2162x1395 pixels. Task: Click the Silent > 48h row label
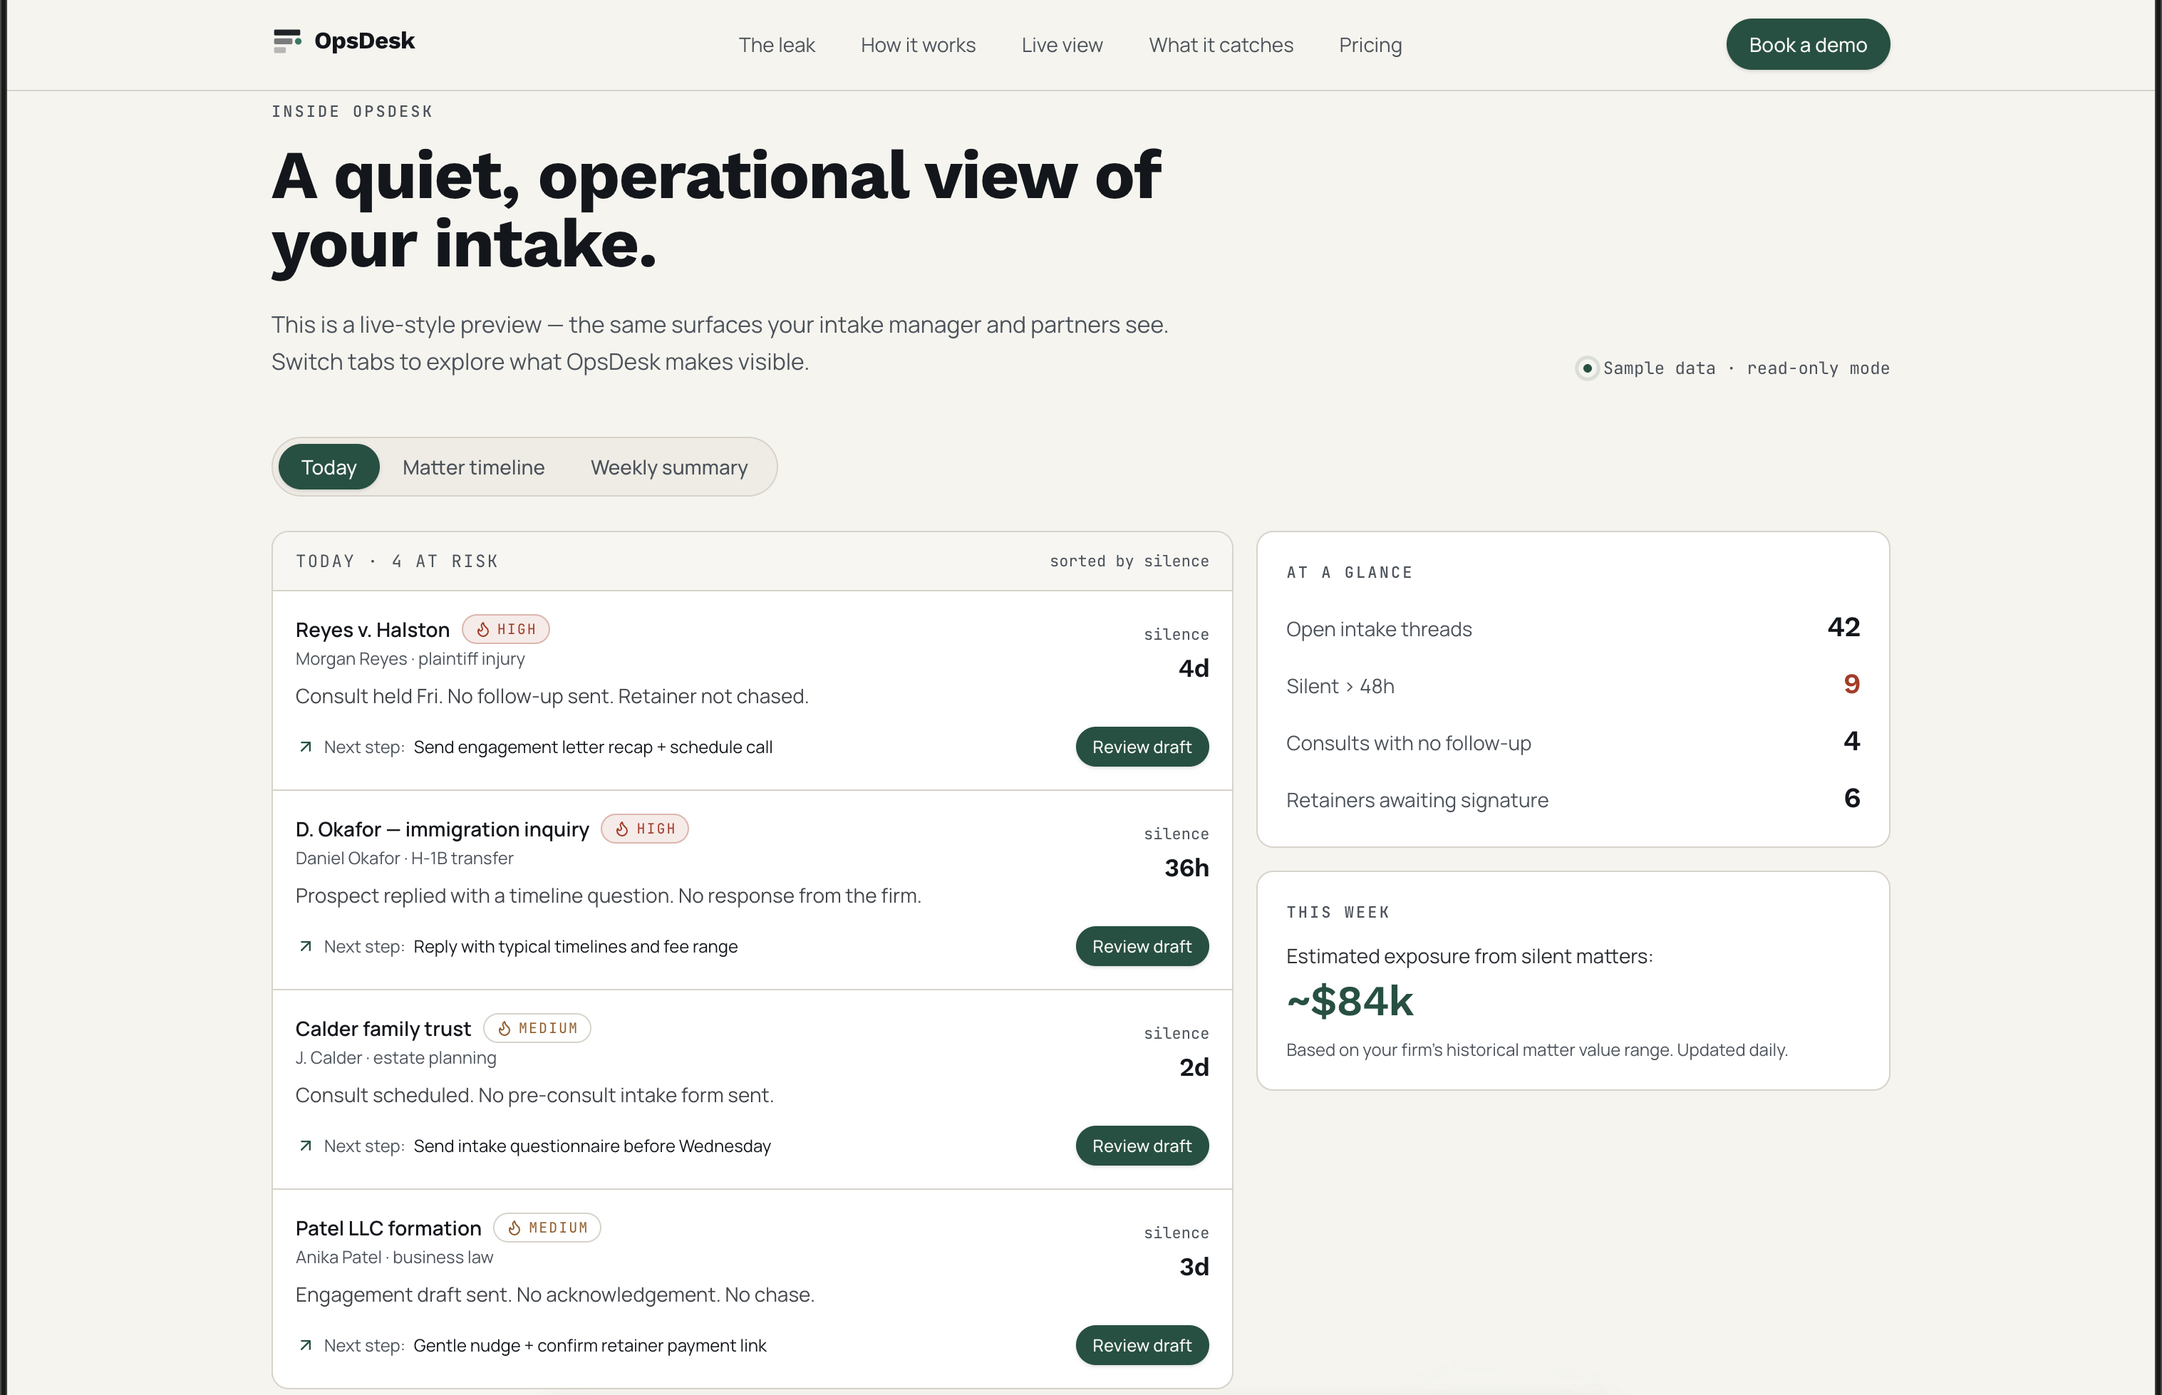click(x=1340, y=687)
